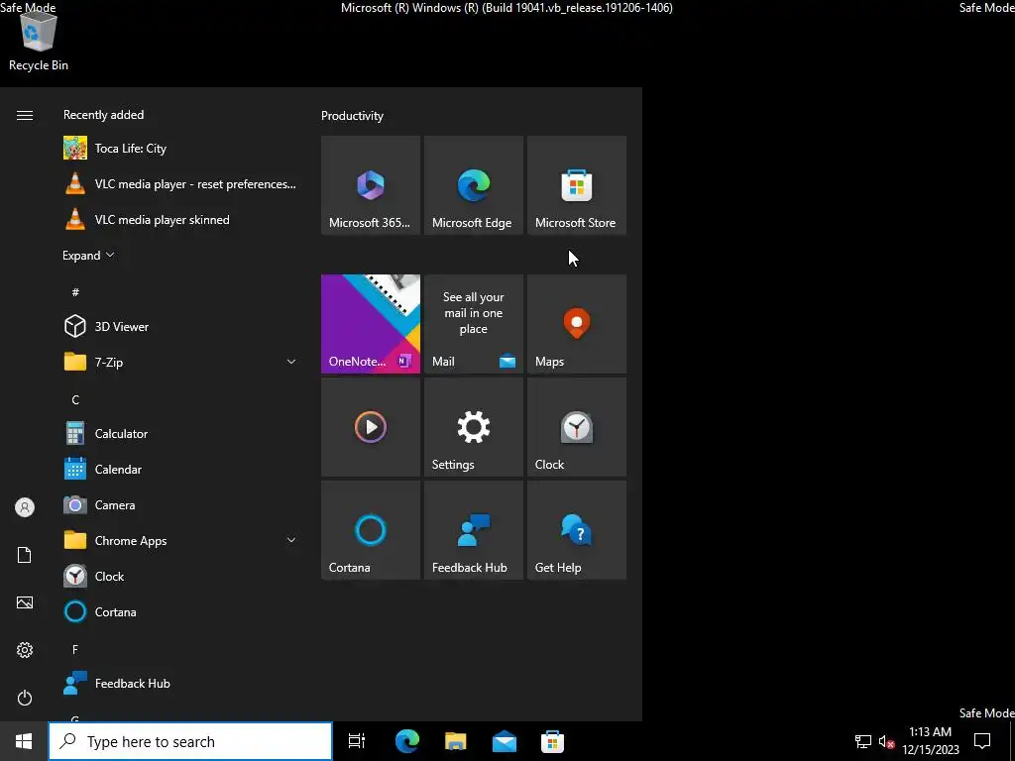Open Microsoft Store from the taskbar
The height and width of the screenshot is (761, 1015).
552,741
